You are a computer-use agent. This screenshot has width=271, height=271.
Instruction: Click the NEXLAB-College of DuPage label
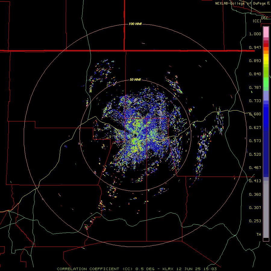click(242, 3)
